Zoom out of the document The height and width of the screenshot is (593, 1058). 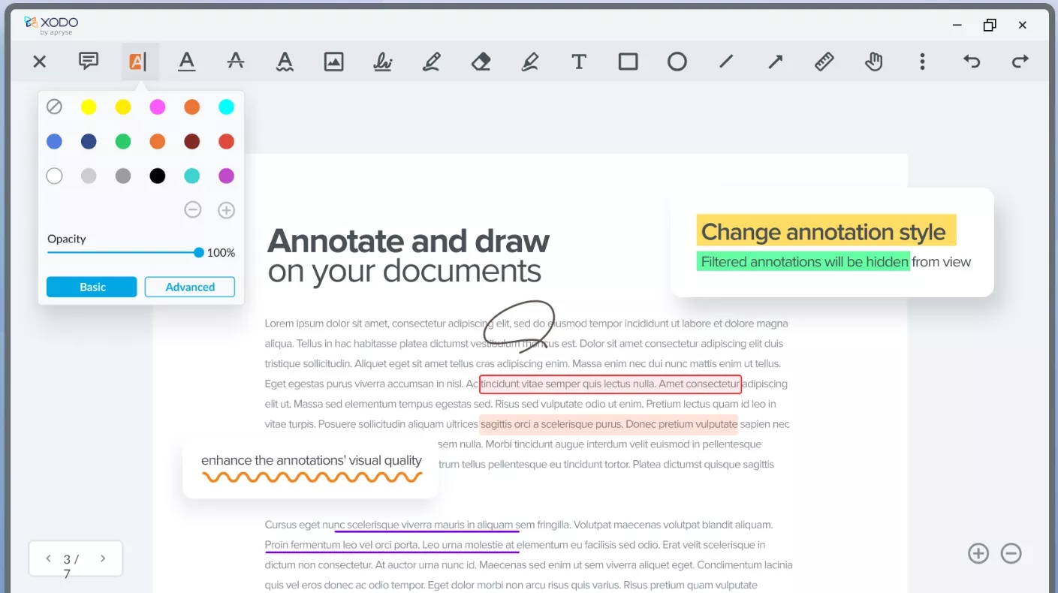pos(1010,553)
